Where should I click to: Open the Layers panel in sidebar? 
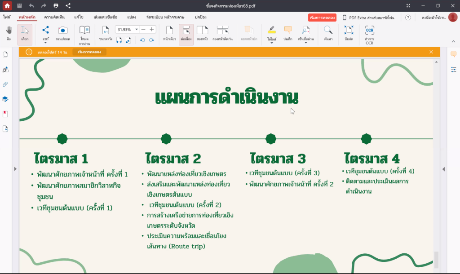click(5, 99)
